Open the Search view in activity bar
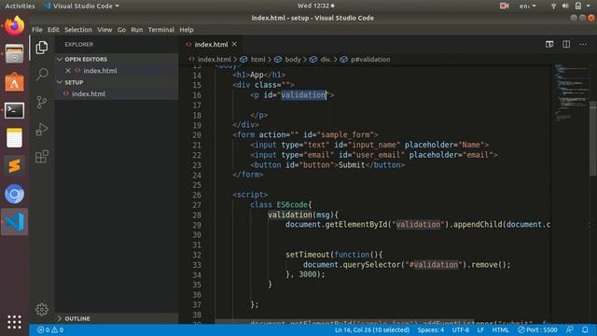 [42, 74]
